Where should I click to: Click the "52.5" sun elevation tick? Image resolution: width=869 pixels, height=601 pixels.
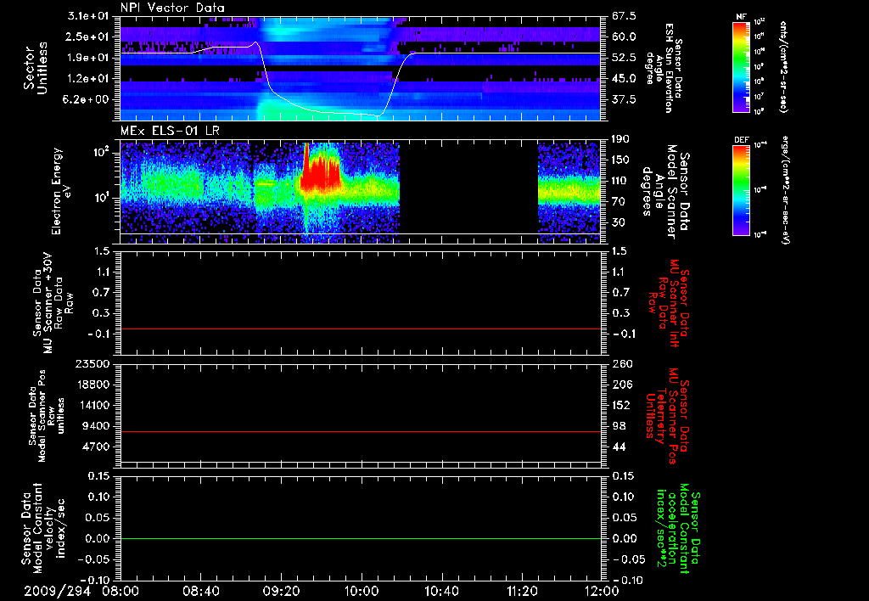click(x=624, y=58)
